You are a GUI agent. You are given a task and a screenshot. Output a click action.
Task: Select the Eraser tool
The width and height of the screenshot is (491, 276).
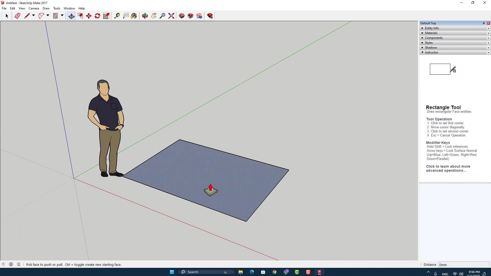pyautogui.click(x=17, y=16)
